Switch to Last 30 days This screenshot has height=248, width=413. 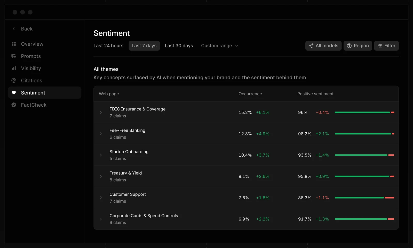pos(179,46)
